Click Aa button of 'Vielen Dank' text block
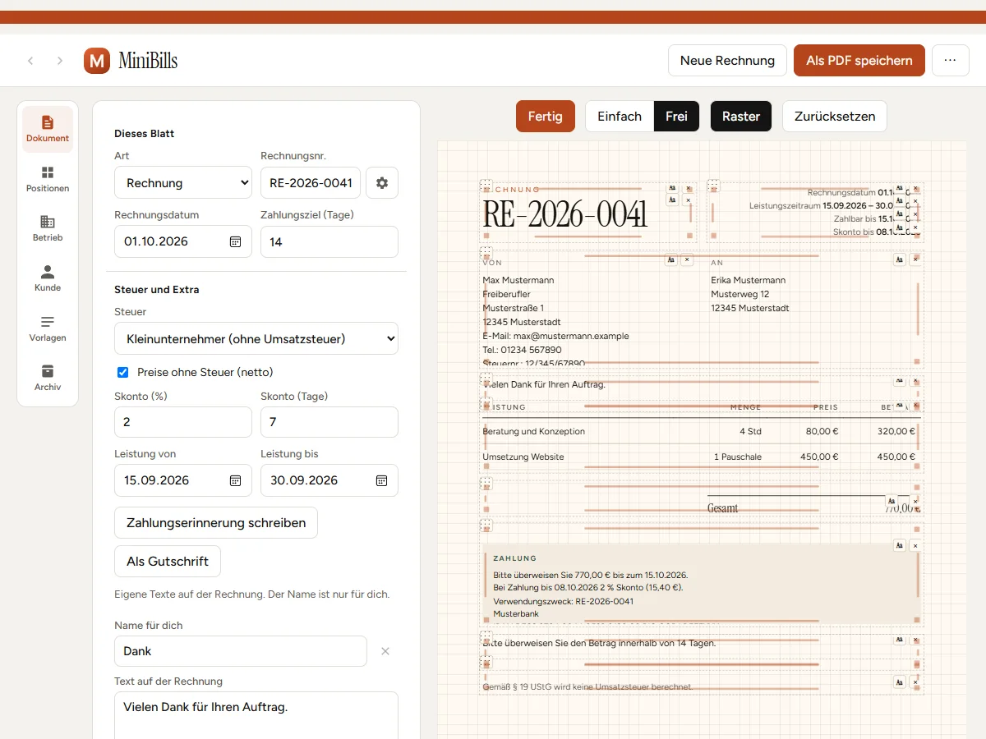 coord(900,381)
